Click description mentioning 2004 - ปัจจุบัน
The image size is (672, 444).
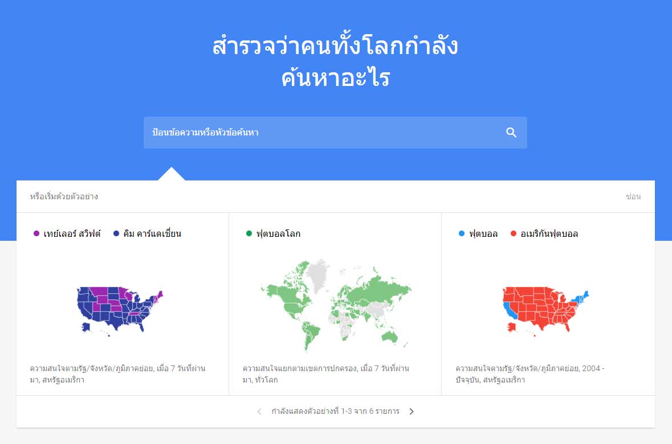point(530,374)
